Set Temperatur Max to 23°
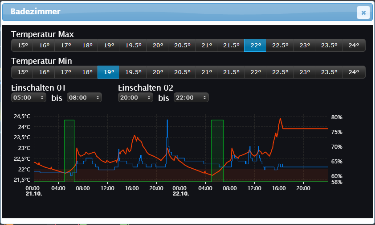Viewport: 375px width, 225px height. 304,45
